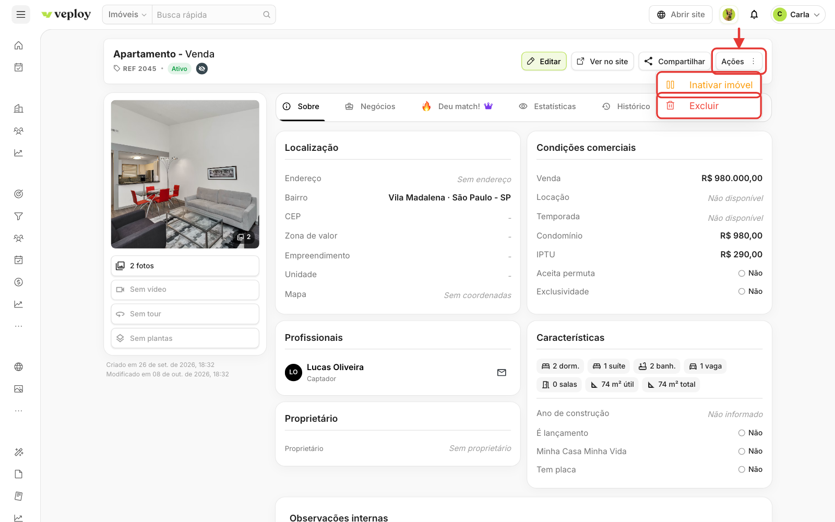Click Abrir site button
Image resolution: width=835 pixels, height=522 pixels.
coord(681,15)
